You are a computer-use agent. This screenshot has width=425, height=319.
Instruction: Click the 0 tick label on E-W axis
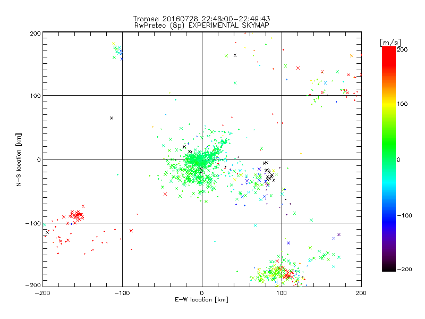(202, 293)
